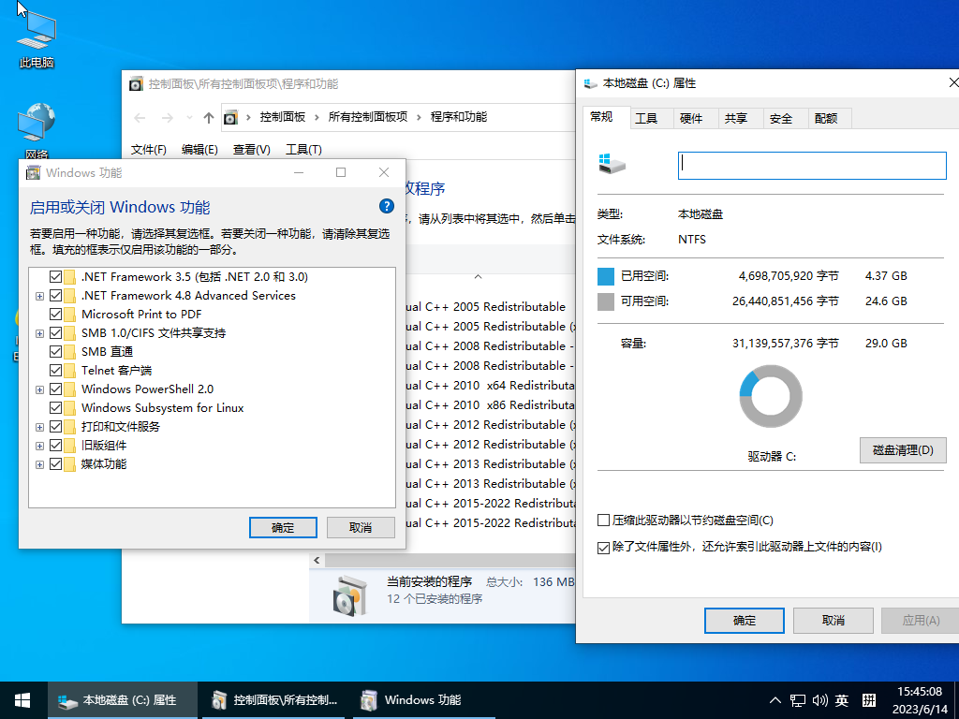Open the recent locations dropdown in Control Panel
The height and width of the screenshot is (719, 959).
click(x=189, y=117)
